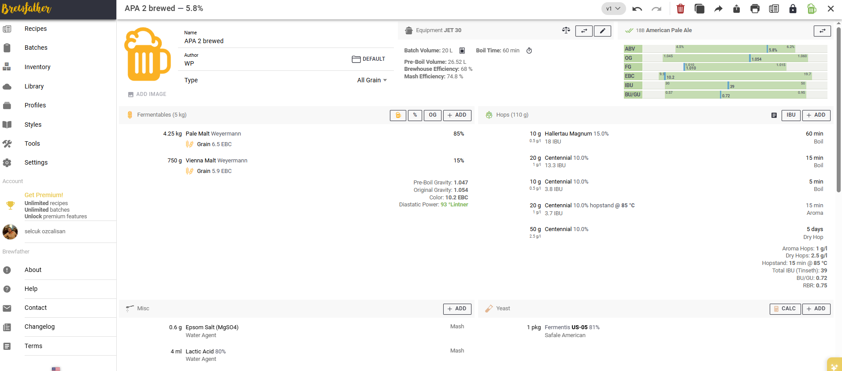This screenshot has width=842, height=371.
Task: Open the Library section
Action: pyautogui.click(x=58, y=86)
